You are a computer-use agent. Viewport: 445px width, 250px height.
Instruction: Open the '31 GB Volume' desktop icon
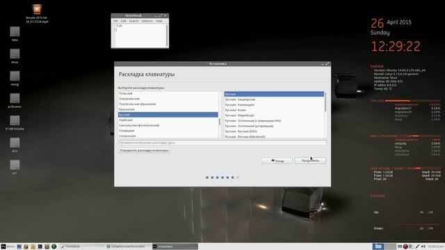(x=15, y=120)
